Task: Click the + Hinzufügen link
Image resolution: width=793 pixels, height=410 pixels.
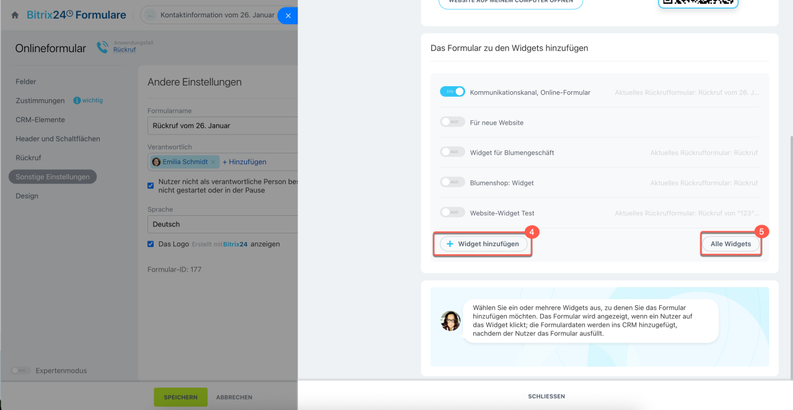Action: [x=245, y=162]
